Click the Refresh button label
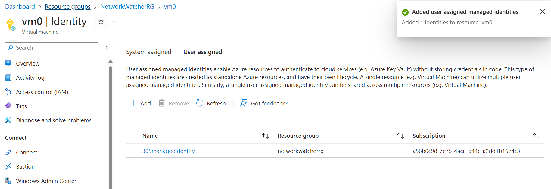The width and height of the screenshot is (551, 189). pos(216,103)
